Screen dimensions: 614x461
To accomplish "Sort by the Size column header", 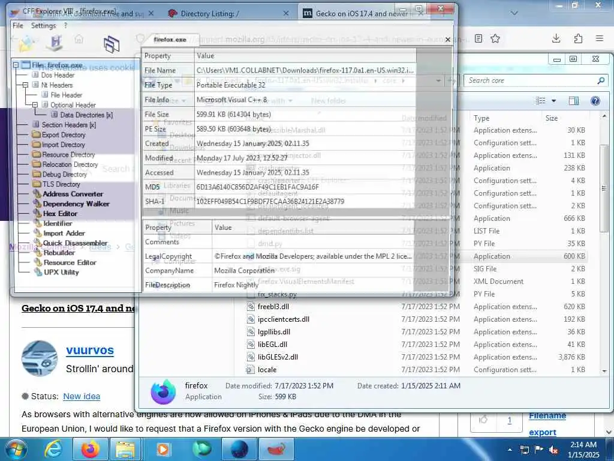I will (552, 118).
